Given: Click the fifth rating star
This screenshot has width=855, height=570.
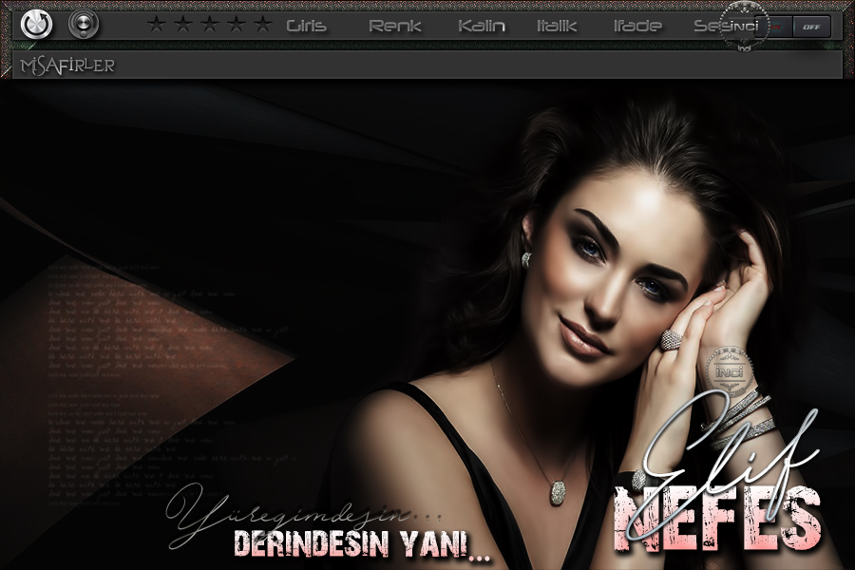Looking at the screenshot, I should (x=263, y=25).
